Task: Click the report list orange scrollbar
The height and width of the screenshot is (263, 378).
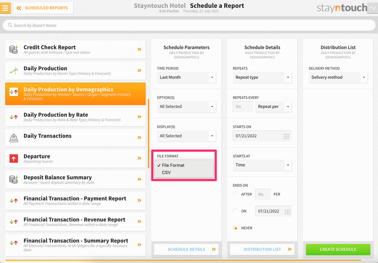Action: pos(148,133)
